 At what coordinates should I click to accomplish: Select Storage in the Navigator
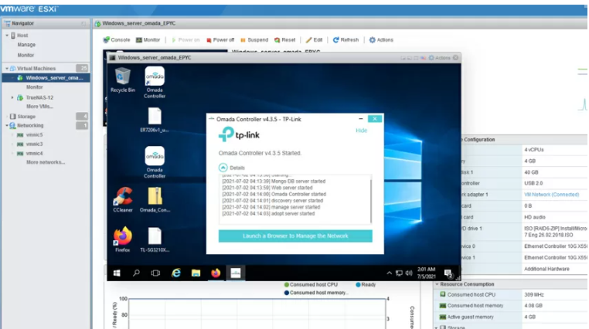(26, 116)
